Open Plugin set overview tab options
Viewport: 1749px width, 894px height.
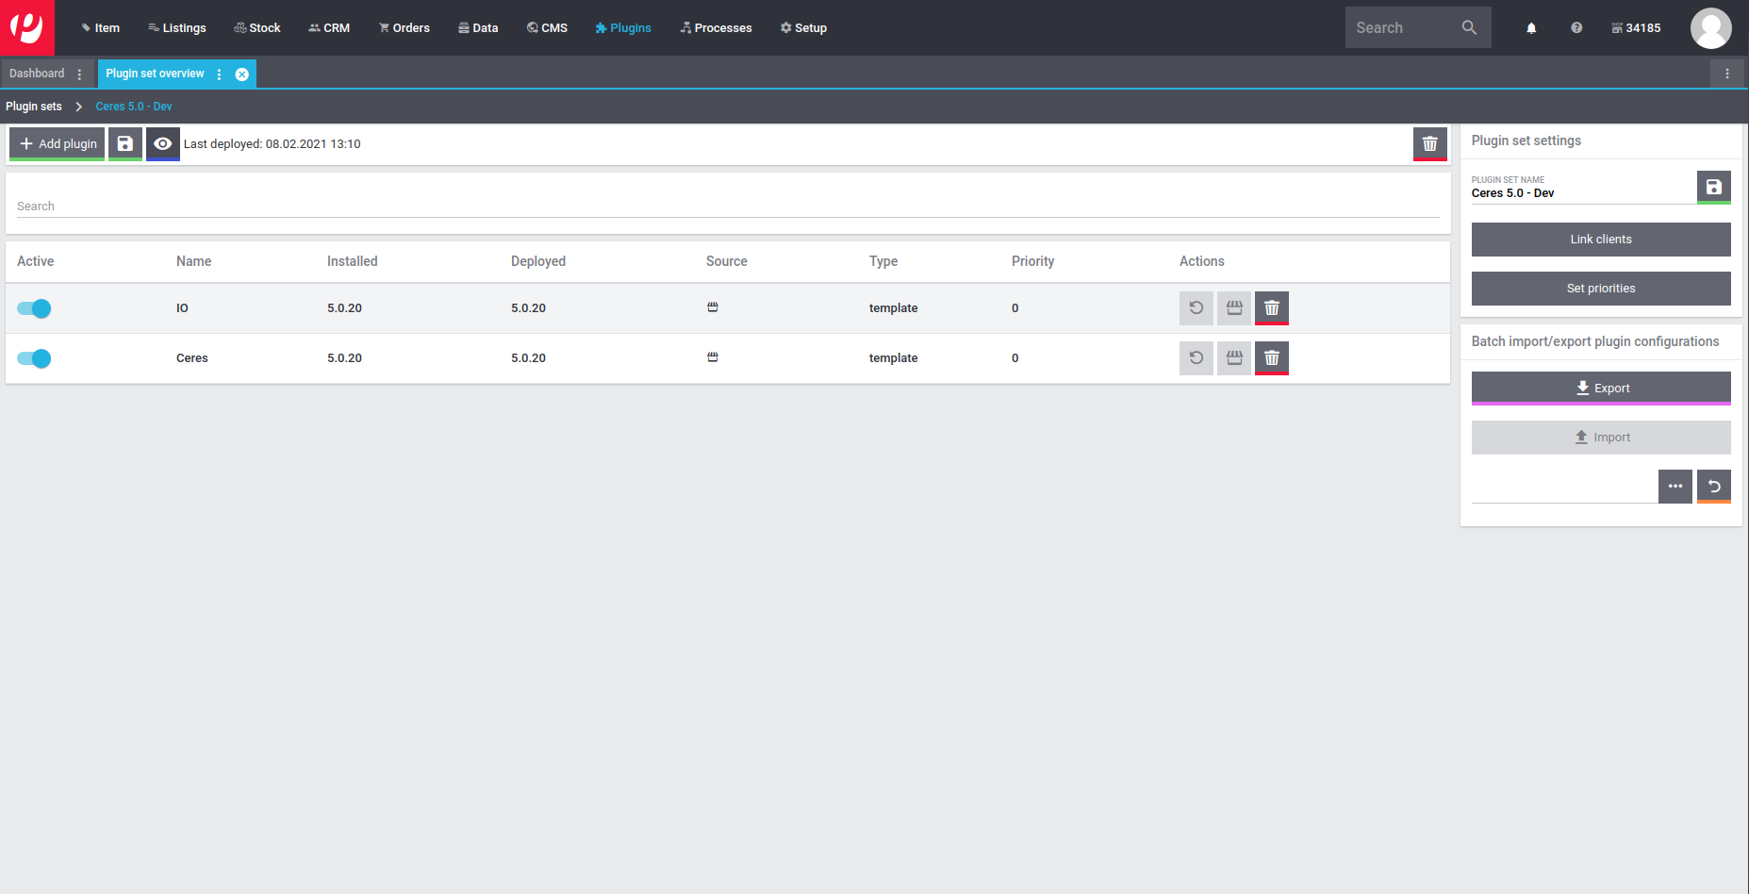(219, 74)
